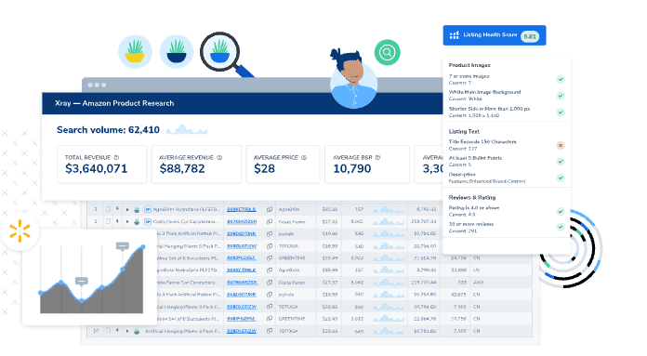
Task: Click info icon next to Average Price
Action: point(304,158)
